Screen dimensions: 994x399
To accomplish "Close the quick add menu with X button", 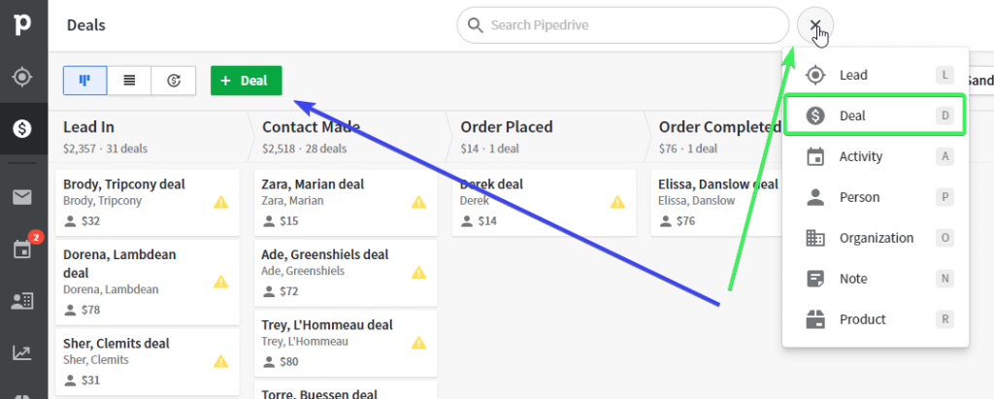I will tap(815, 25).
